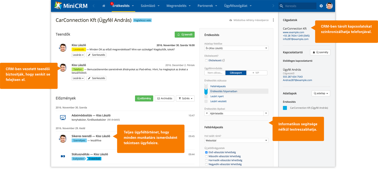Image resolution: width=378 pixels, height=169 pixels.
Task: Click avatar next to Sikeres teendő entry
Action: pyautogui.click(x=63, y=138)
